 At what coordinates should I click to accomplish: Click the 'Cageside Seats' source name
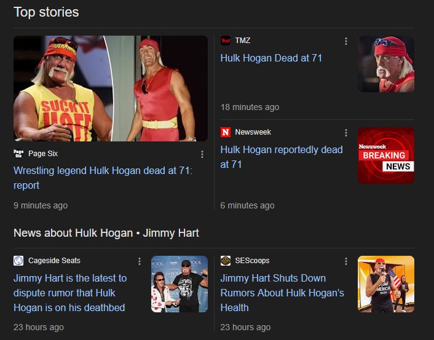click(54, 261)
